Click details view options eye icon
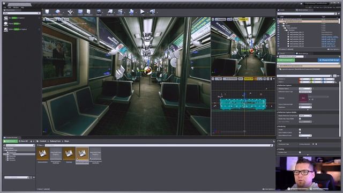The width and height of the screenshot is (343, 193). (338, 76)
